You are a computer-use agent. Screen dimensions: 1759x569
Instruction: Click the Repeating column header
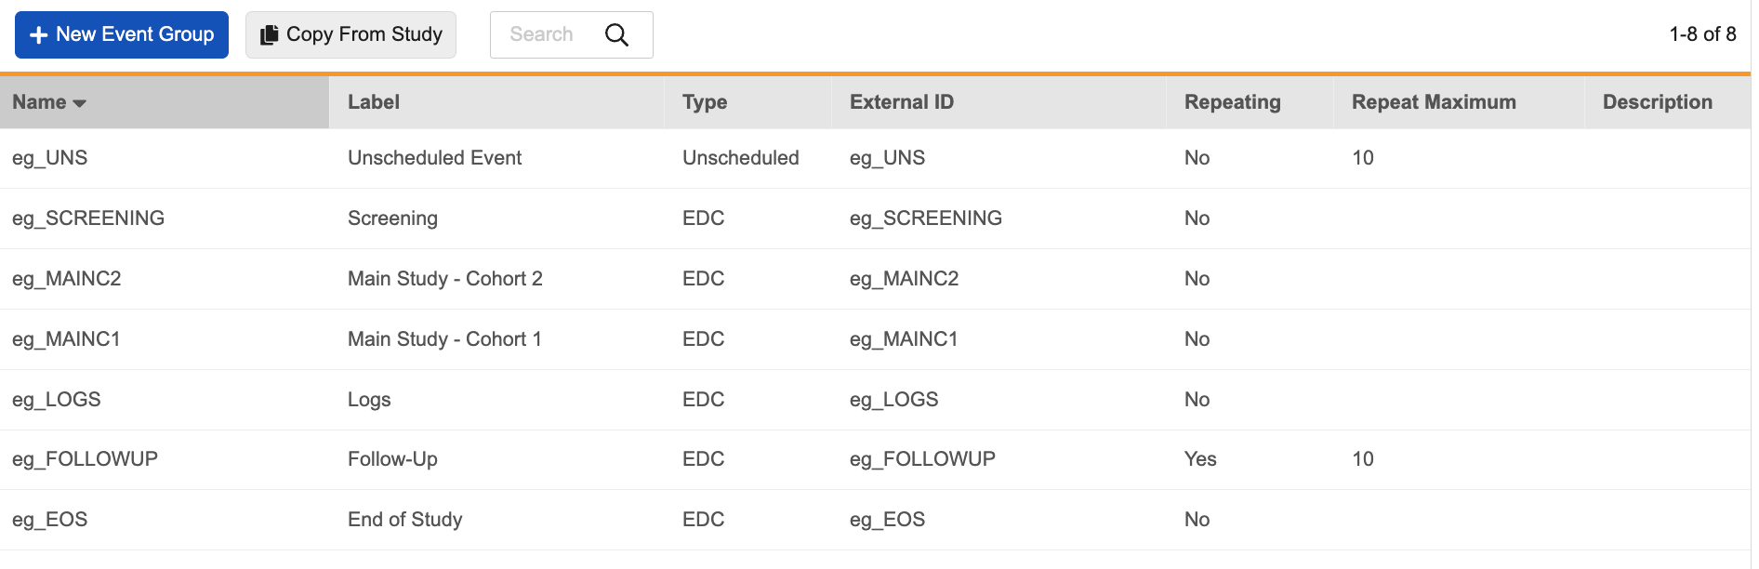click(x=1232, y=102)
